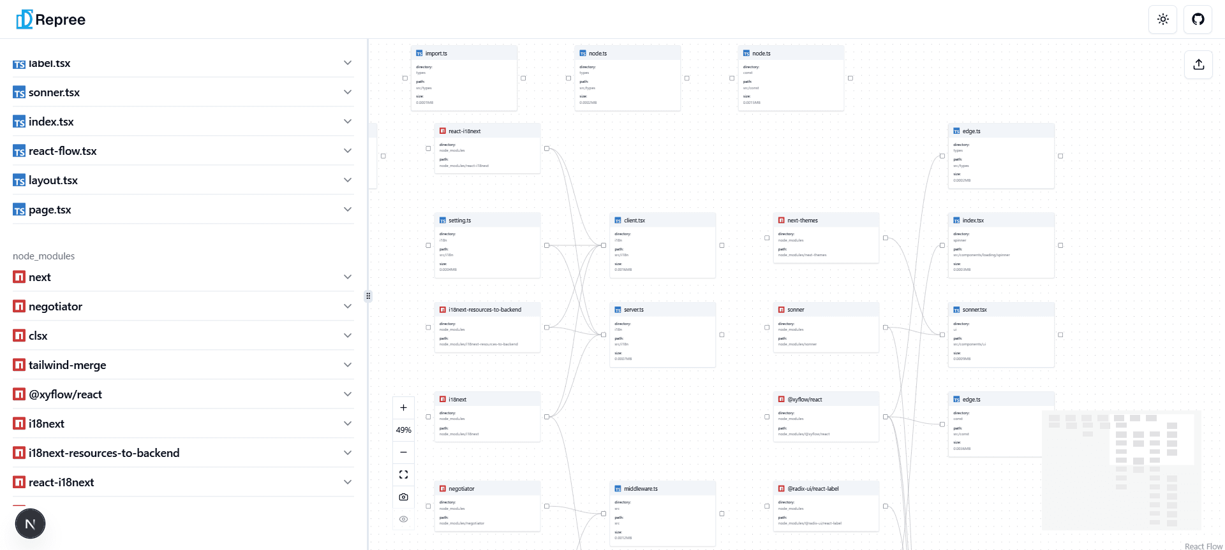Select i18next in the node_modules list
Viewport: 1225px width, 550px height.
(x=47, y=424)
